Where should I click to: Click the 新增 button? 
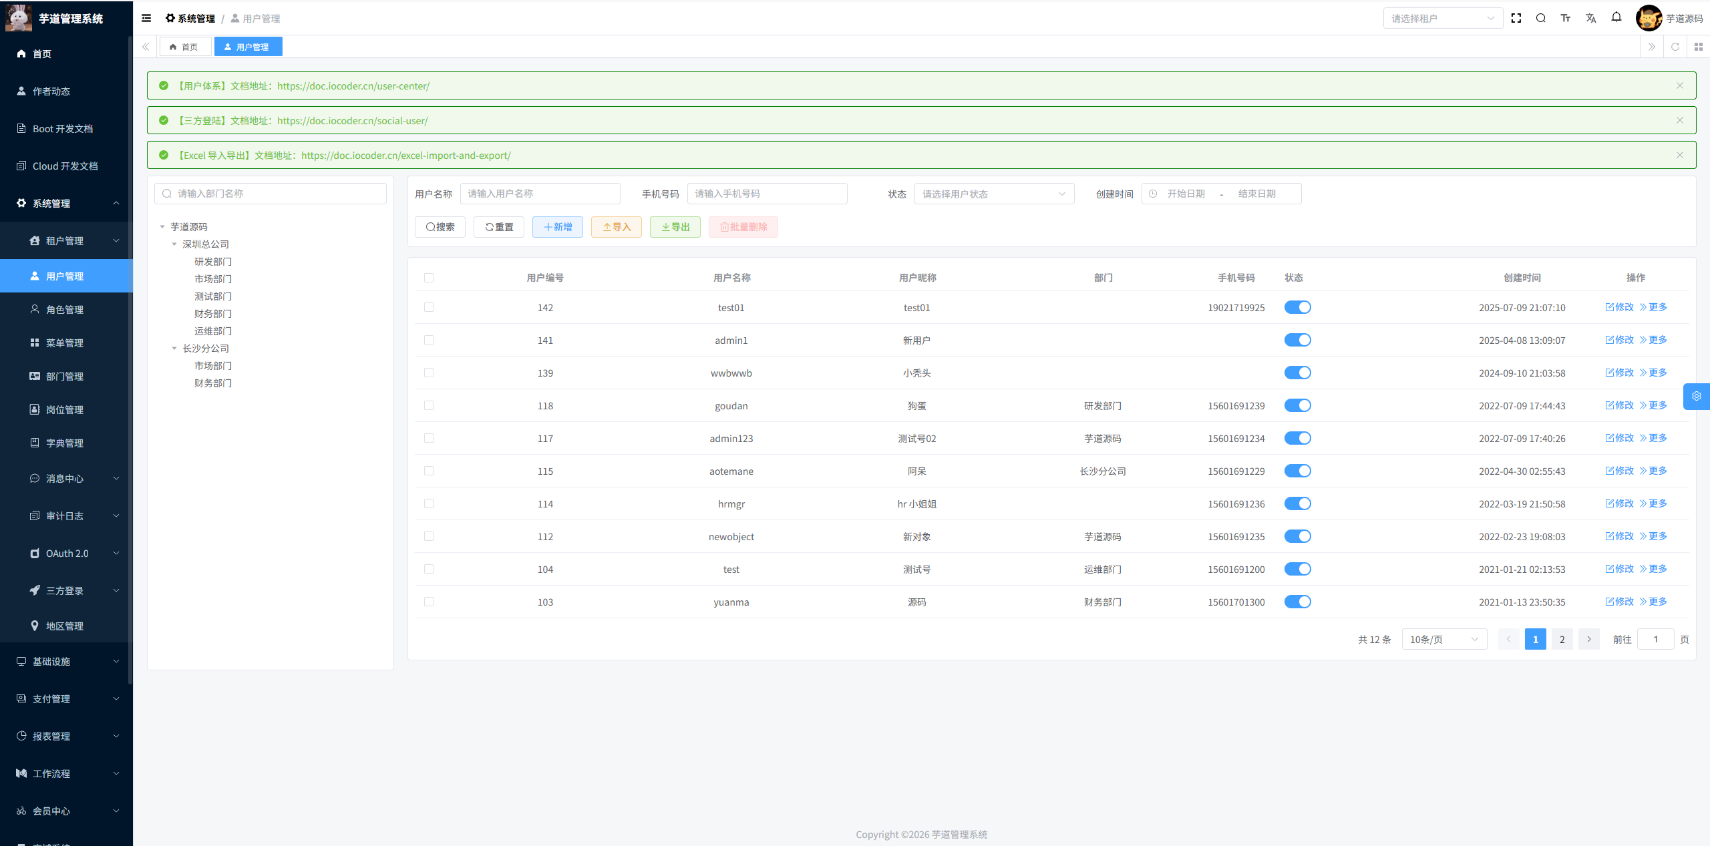coord(557,227)
